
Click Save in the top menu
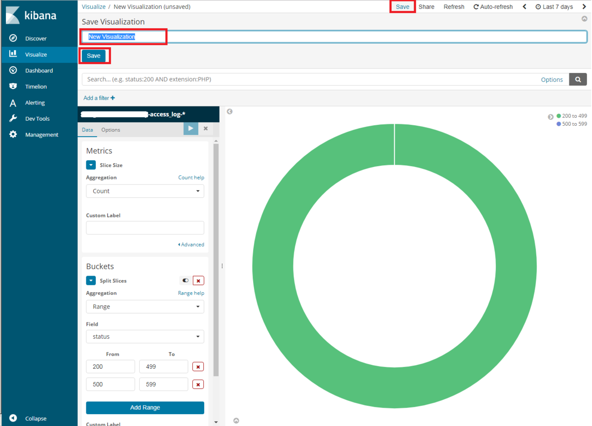click(403, 7)
